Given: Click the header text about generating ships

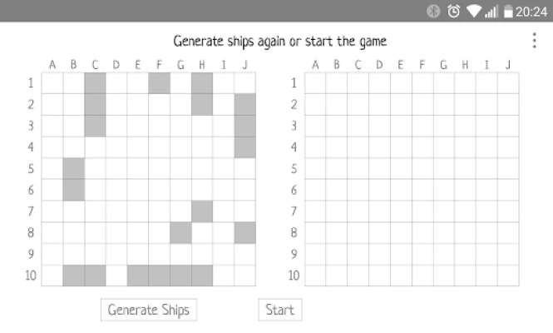Looking at the screenshot, I should [x=280, y=41].
